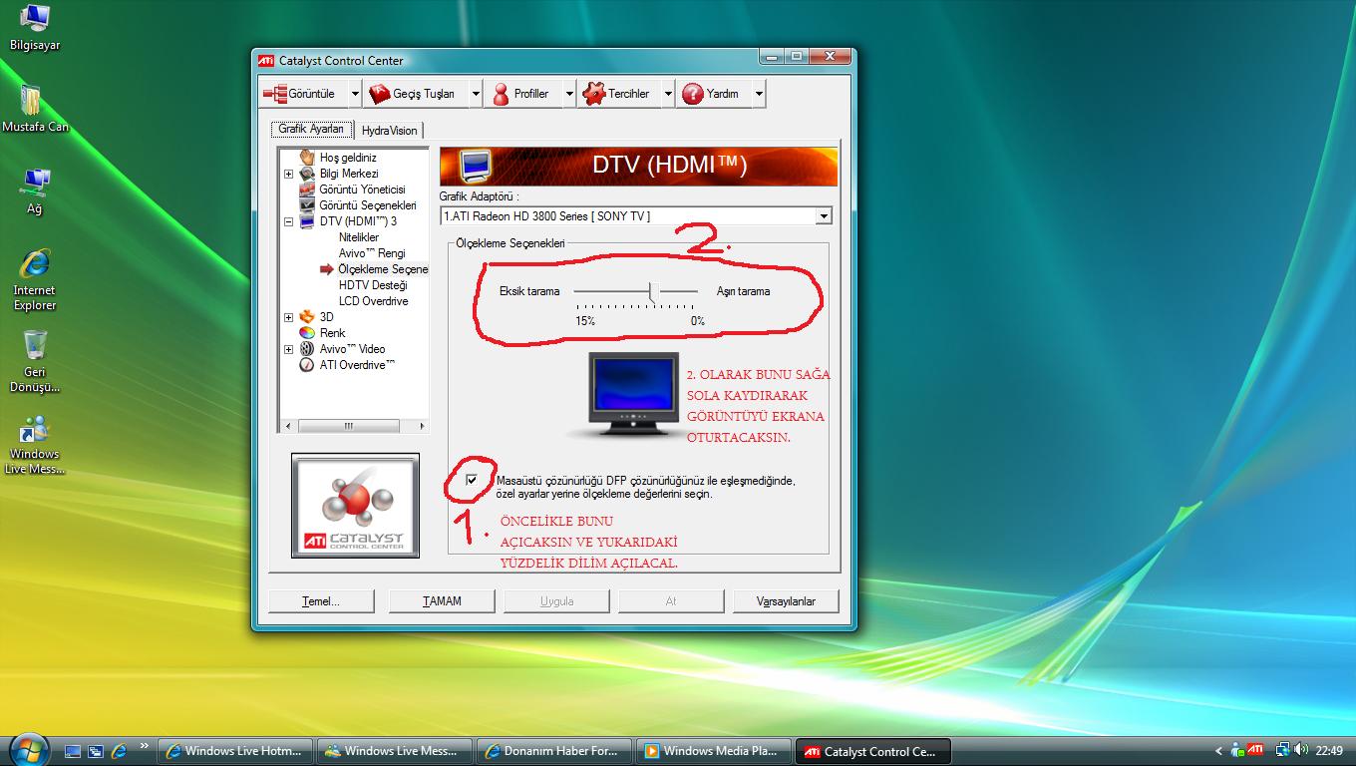Expand the Avivo Video tree node
This screenshot has height=766, width=1356.
point(289,349)
